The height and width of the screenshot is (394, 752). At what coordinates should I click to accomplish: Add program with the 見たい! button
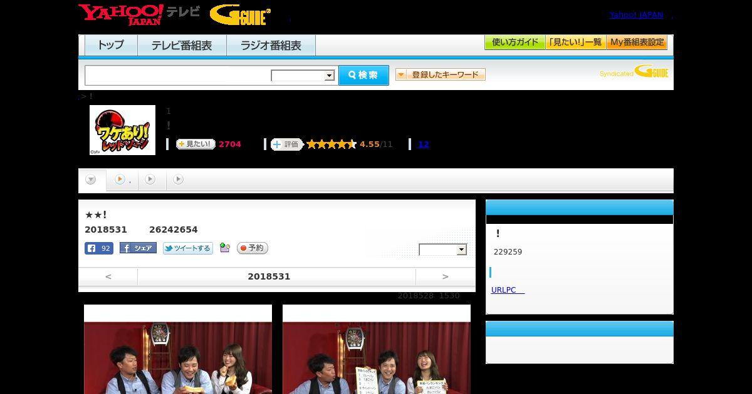tap(196, 144)
